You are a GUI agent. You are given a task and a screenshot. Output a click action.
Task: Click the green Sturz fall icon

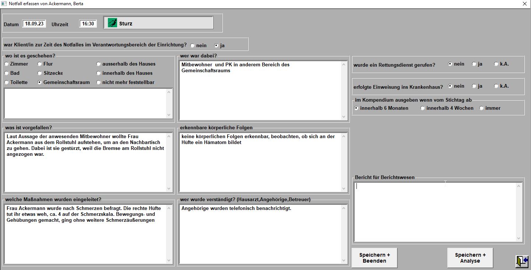[112, 23]
